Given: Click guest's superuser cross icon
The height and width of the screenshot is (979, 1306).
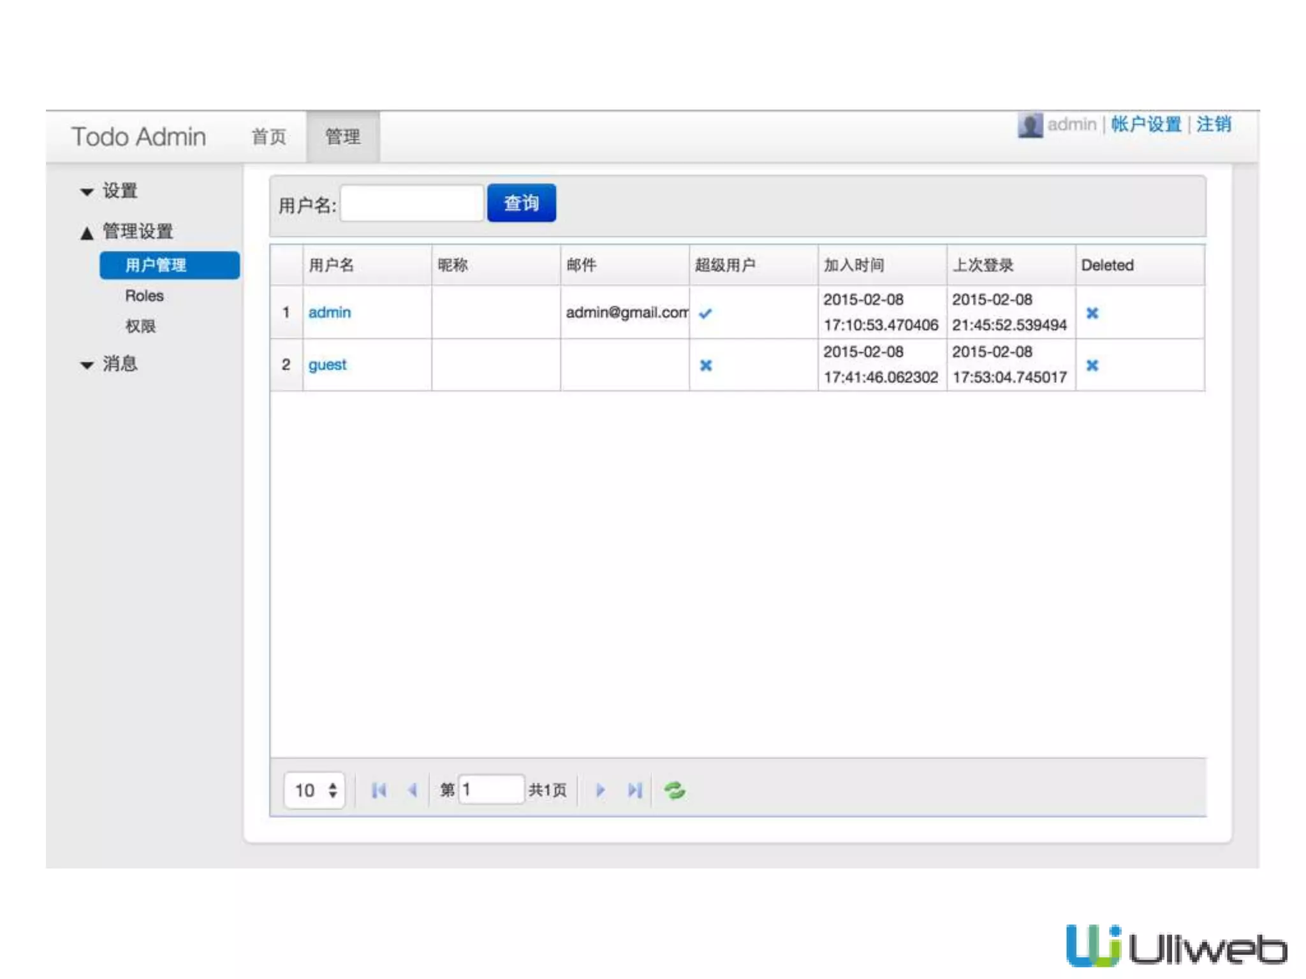Looking at the screenshot, I should coord(706,365).
